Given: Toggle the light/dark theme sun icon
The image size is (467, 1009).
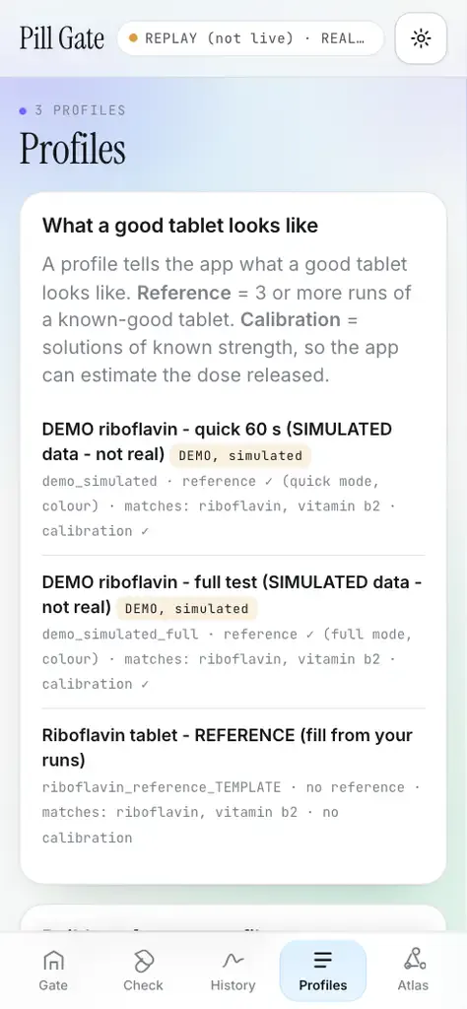Looking at the screenshot, I should coord(421,38).
